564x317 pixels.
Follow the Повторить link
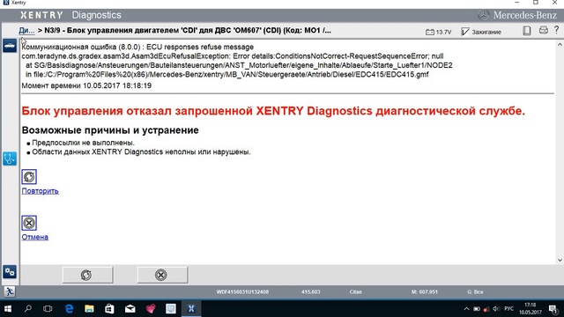coord(40,191)
